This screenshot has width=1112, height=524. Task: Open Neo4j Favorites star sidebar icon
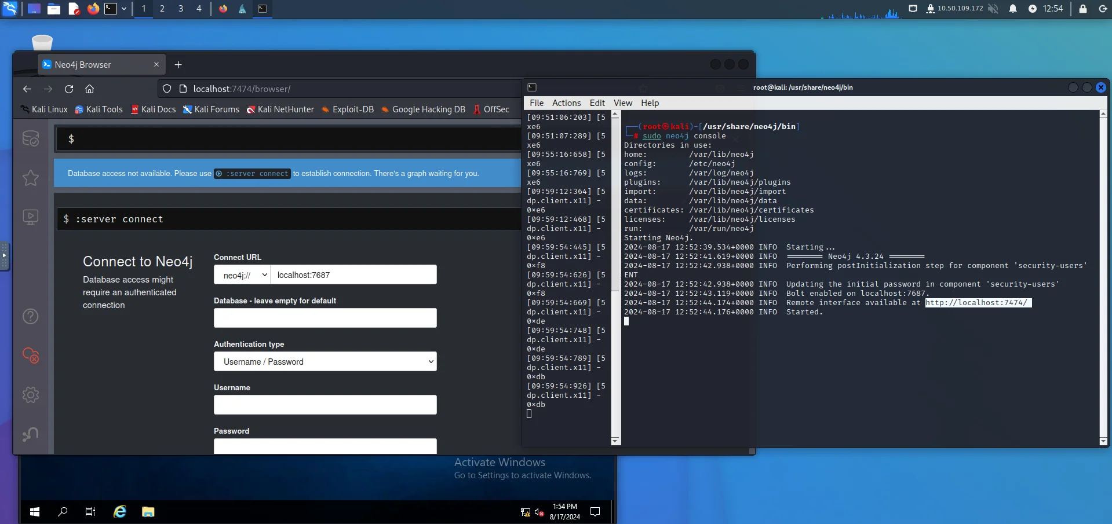click(31, 178)
